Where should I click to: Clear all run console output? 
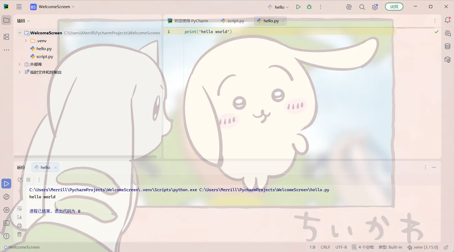point(19,234)
